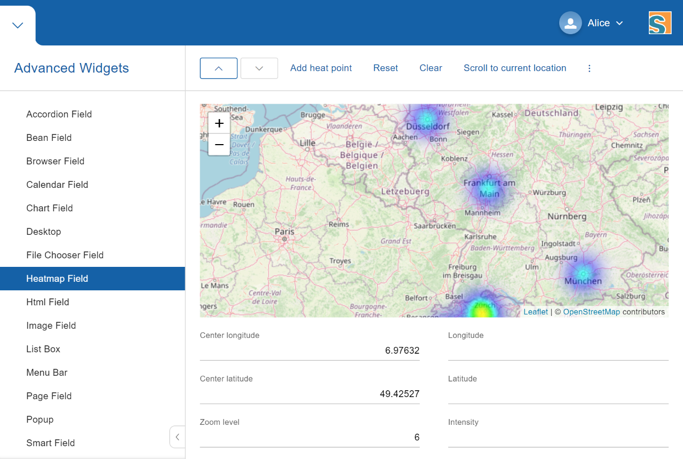Open the three-dot more options menu

589,68
